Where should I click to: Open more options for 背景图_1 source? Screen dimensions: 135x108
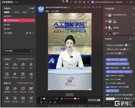point(33,33)
